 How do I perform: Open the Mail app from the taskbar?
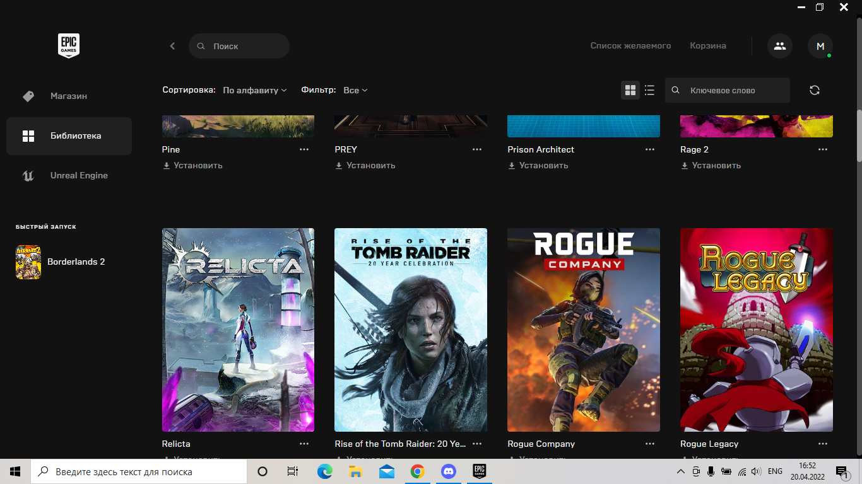[387, 471]
